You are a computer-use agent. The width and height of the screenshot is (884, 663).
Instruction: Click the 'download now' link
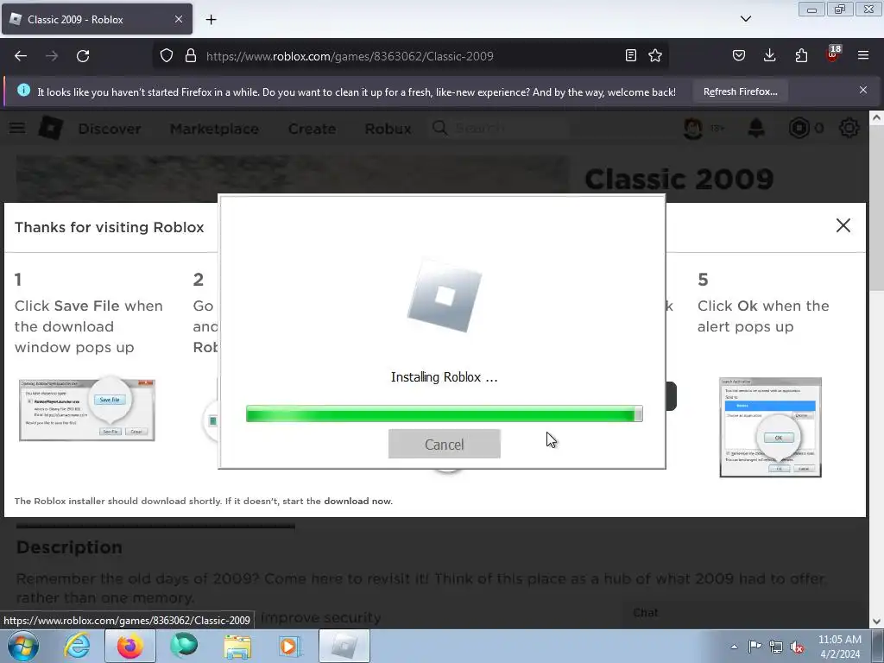coord(357,501)
